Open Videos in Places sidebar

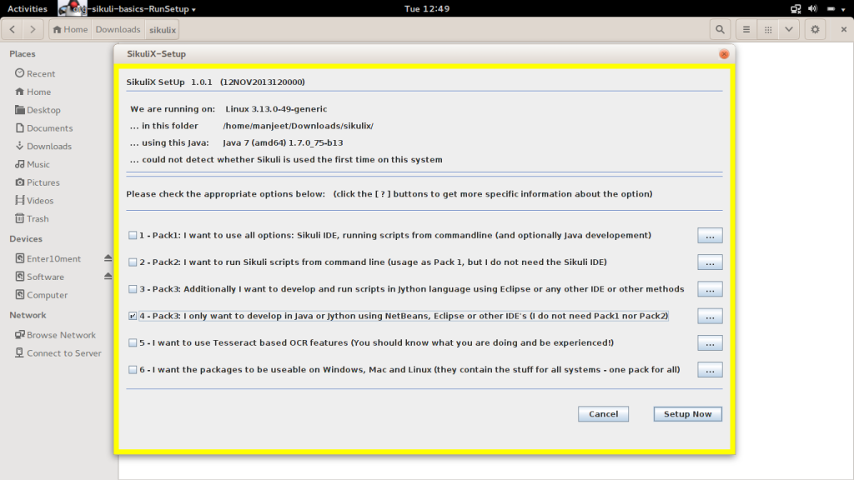[35, 200]
